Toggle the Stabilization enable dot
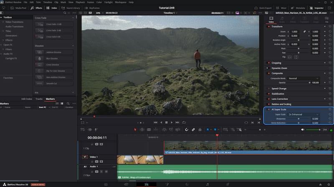 (x=268, y=94)
